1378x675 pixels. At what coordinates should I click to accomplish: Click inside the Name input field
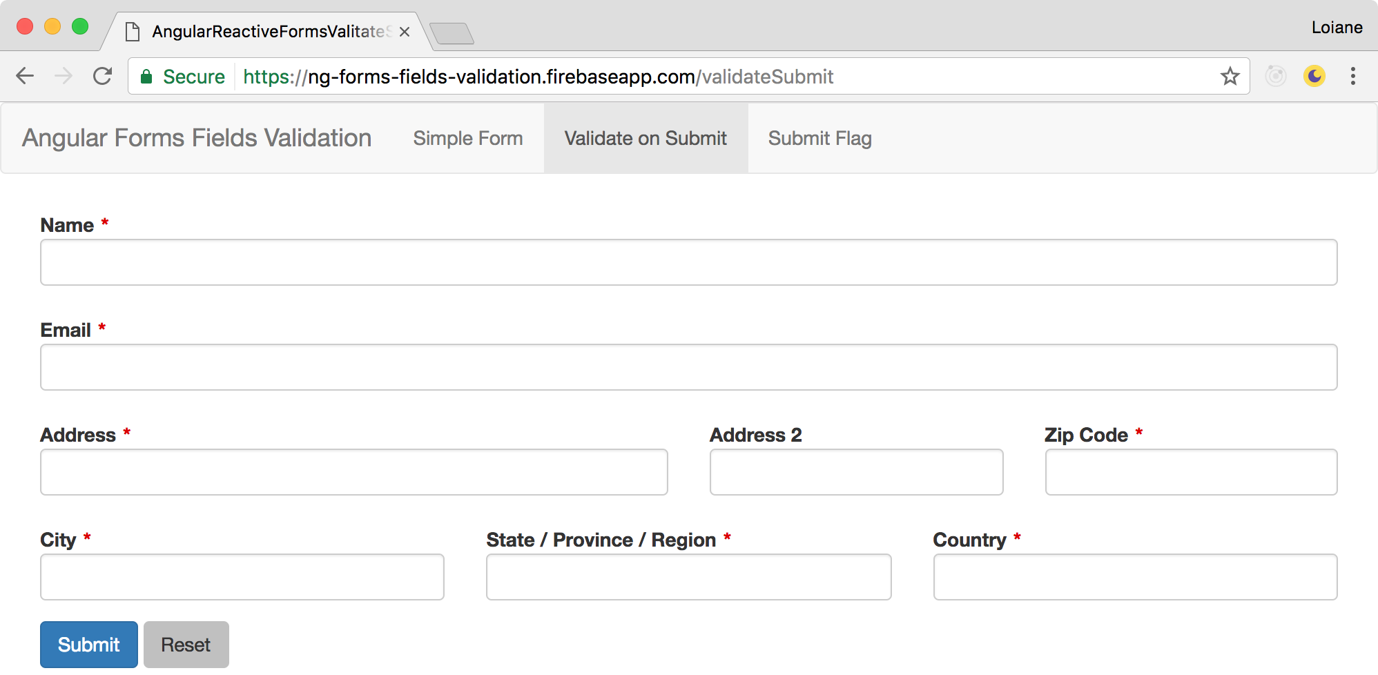tap(688, 262)
